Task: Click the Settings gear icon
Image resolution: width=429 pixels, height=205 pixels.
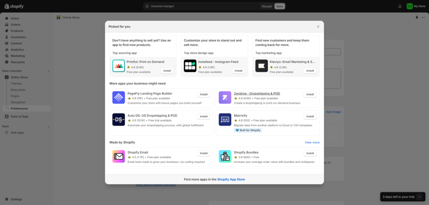Action: 7,199
